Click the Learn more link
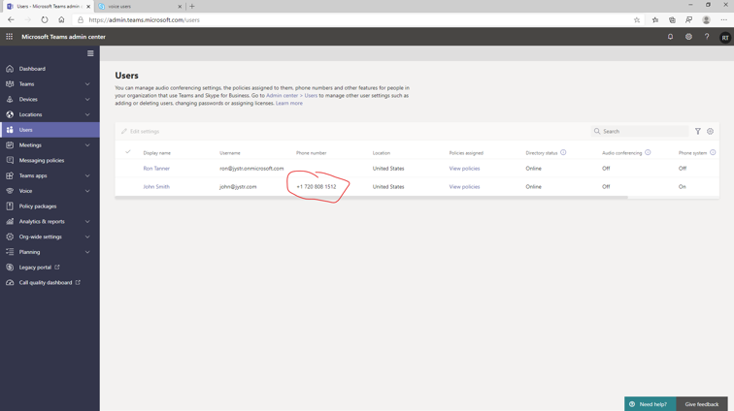Viewport: 734px width, 411px height. [x=288, y=104]
